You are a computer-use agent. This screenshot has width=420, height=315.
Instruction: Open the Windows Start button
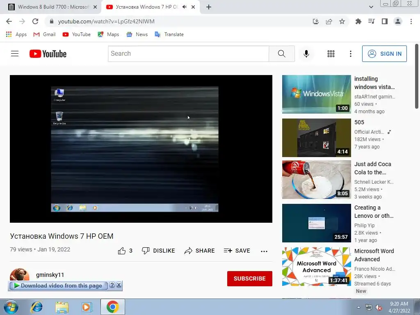(11, 307)
